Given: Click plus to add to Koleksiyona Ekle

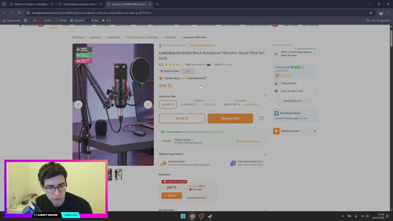Looking at the screenshot, I should click(x=314, y=131).
